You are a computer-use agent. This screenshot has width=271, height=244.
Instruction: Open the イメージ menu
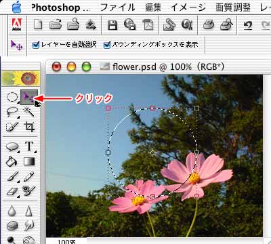click(188, 7)
